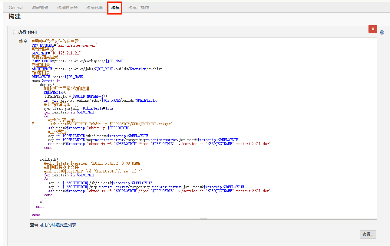Click the 构建 section heading
This screenshot has height=246, width=390.
(x=15, y=17)
